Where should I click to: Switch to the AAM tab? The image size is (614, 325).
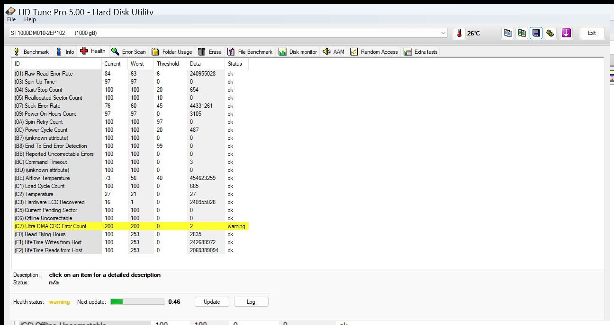pyautogui.click(x=334, y=52)
